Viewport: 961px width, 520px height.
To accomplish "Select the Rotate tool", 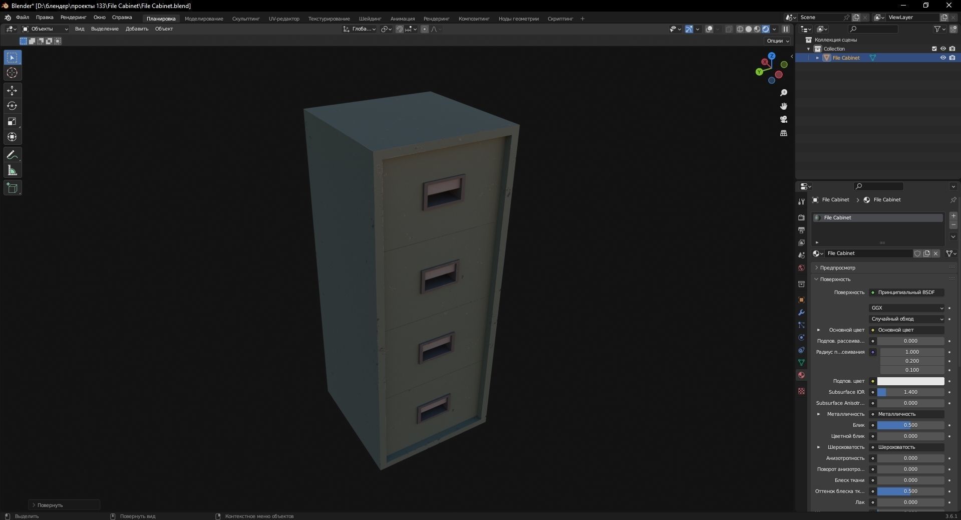I will [13, 106].
